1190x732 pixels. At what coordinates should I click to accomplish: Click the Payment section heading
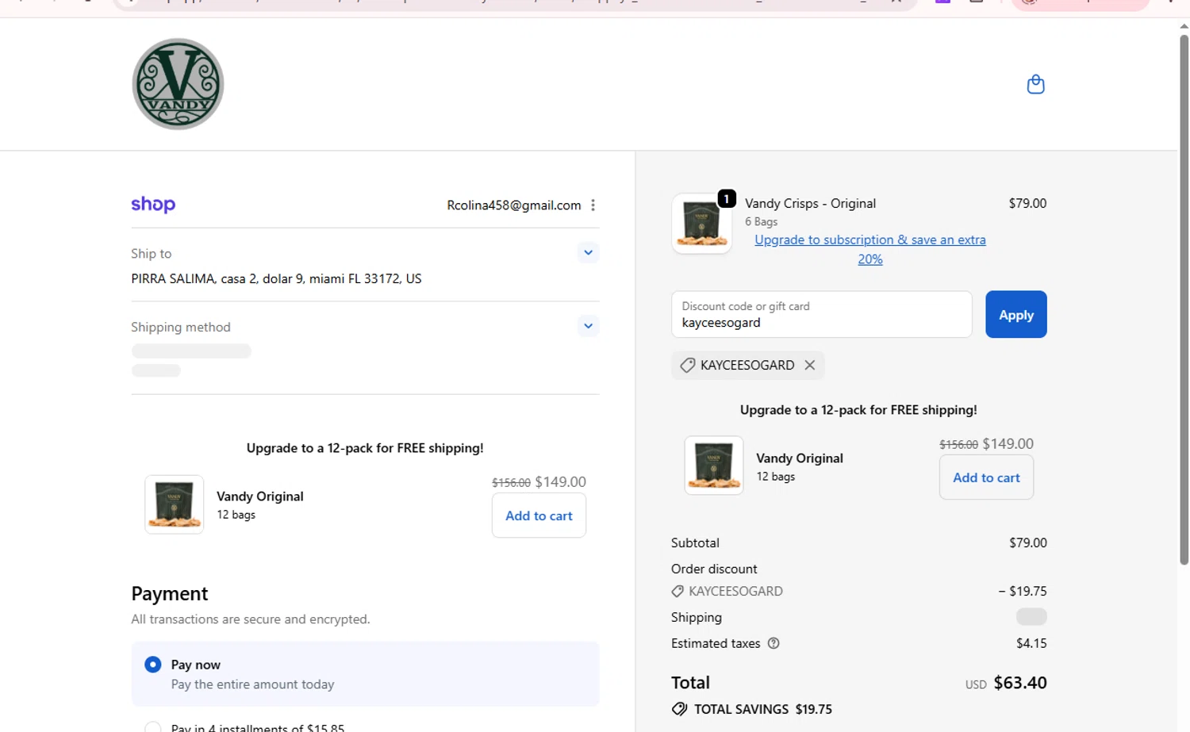coord(170,593)
